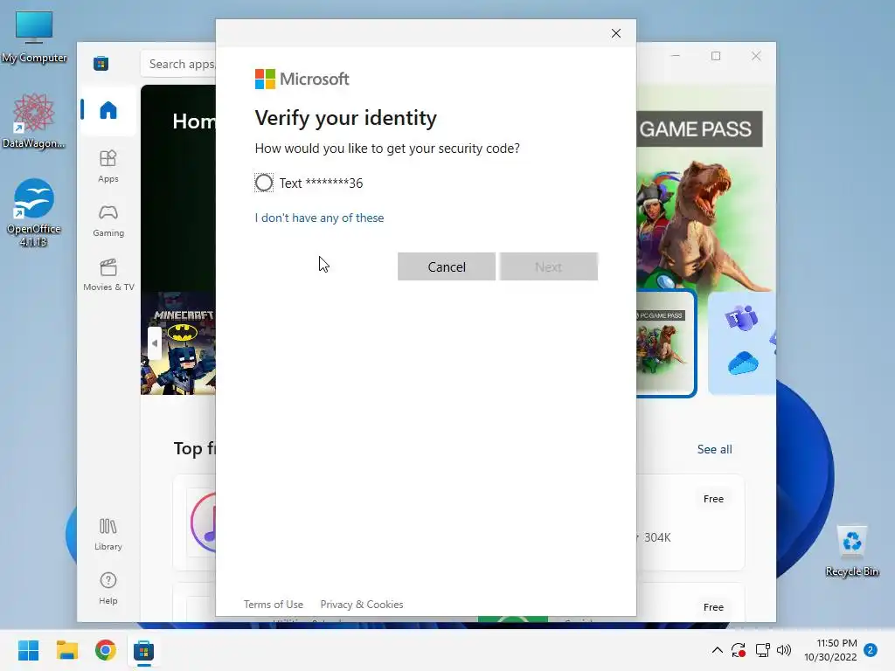Launch Google Chrome from taskbar

coord(105,650)
